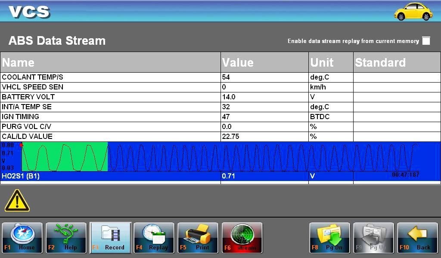Viewport: 441px width, 258px height.
Task: Go to Home with the F1 button
Action: click(x=22, y=238)
